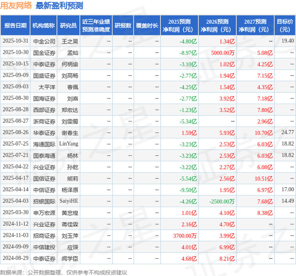Click target price 14.49
296x276 pixels.
click(288, 201)
